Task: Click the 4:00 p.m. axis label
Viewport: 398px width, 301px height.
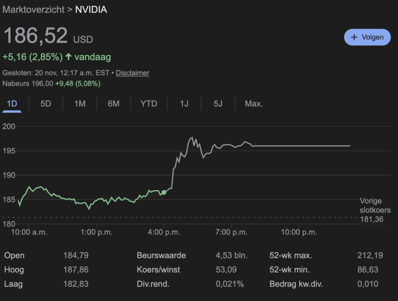Action: [x=164, y=232]
